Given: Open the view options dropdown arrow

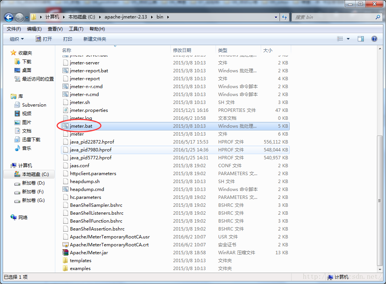Looking at the screenshot, I should [x=348, y=39].
